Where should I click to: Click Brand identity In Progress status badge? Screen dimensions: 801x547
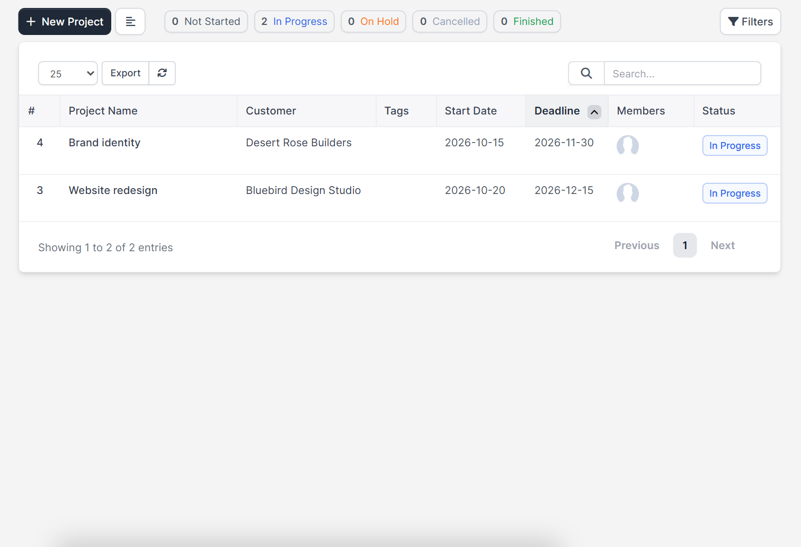735,146
